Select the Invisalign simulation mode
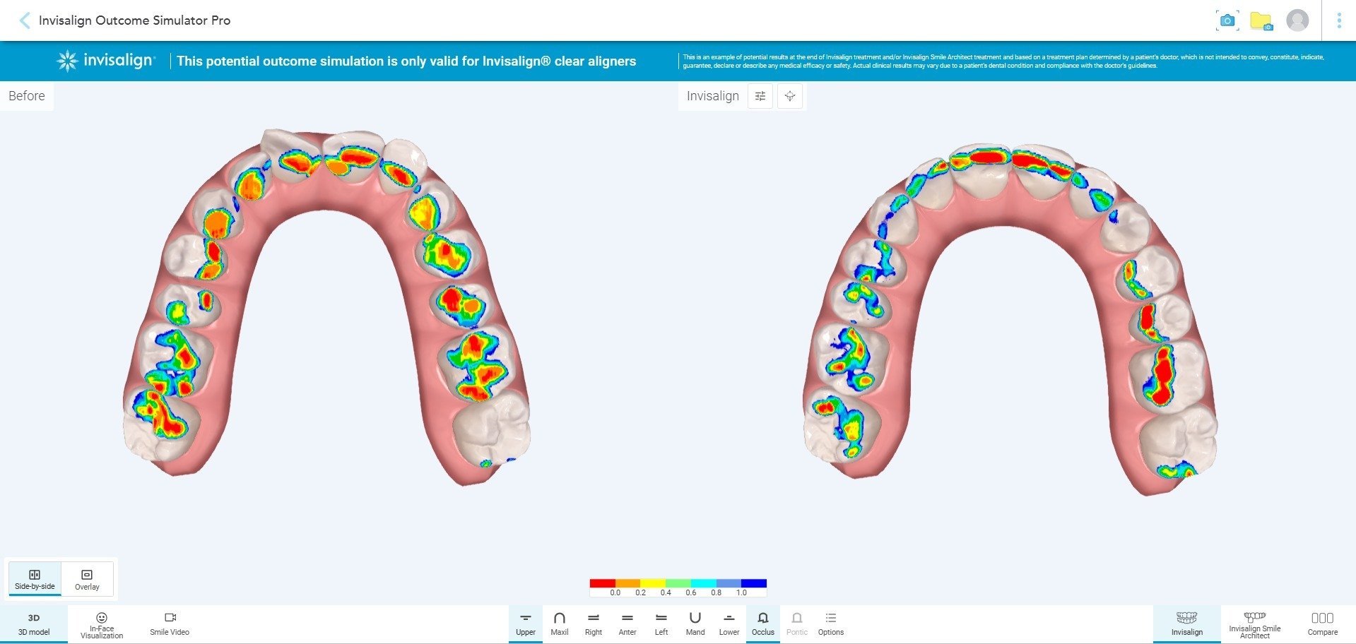Image resolution: width=1356 pixels, height=644 pixels. (1187, 624)
